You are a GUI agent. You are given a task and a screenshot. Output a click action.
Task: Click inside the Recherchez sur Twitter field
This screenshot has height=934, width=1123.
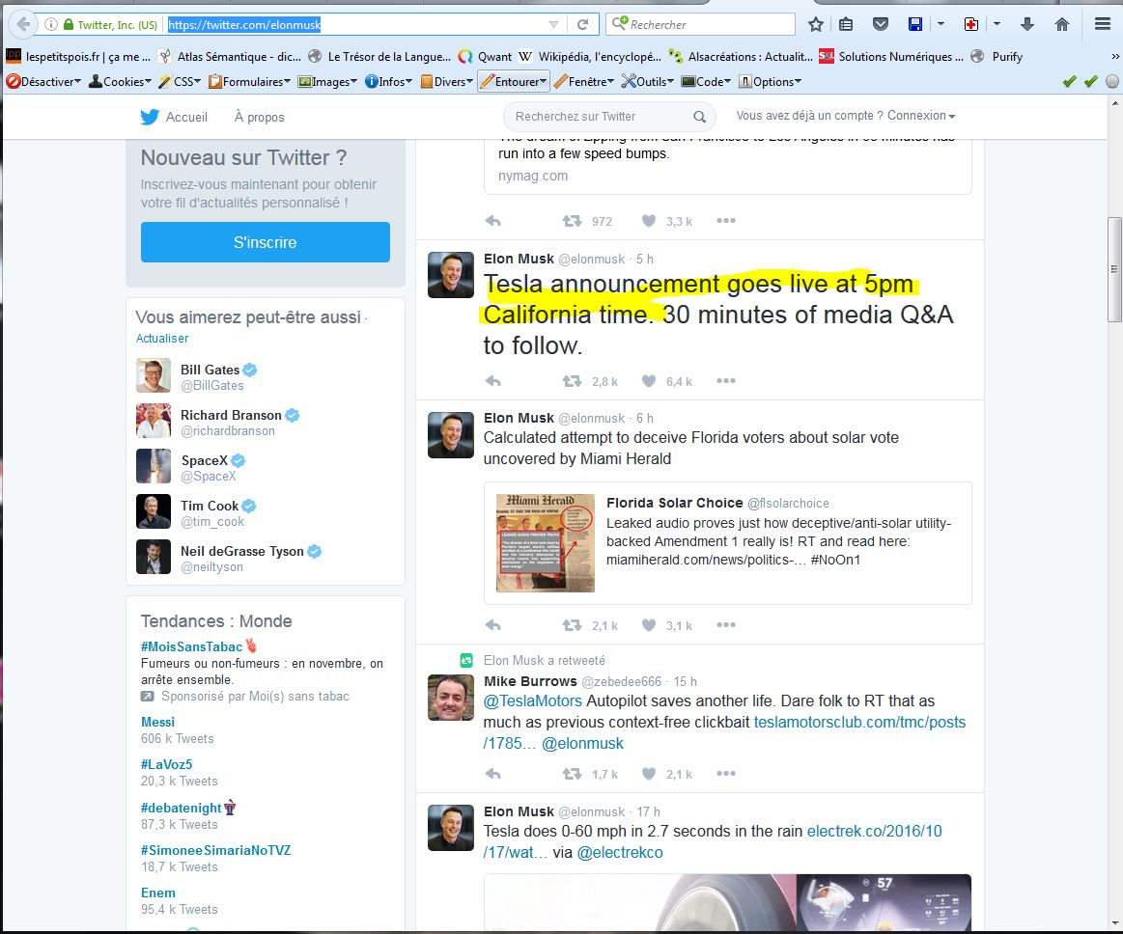(x=599, y=116)
